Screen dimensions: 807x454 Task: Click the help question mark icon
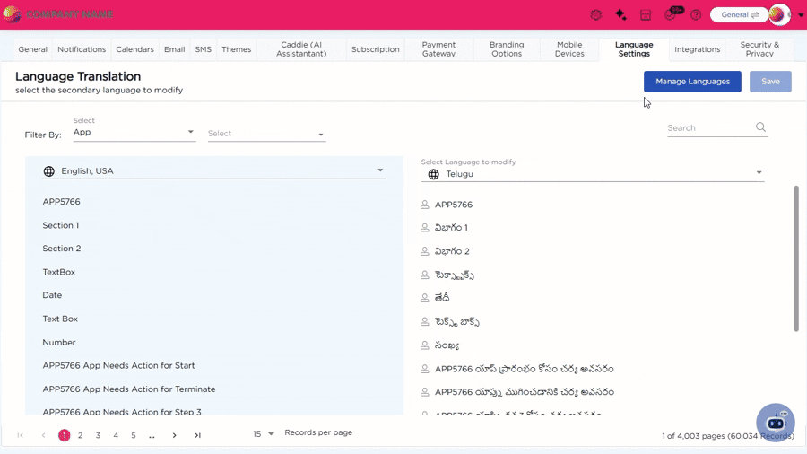(696, 15)
